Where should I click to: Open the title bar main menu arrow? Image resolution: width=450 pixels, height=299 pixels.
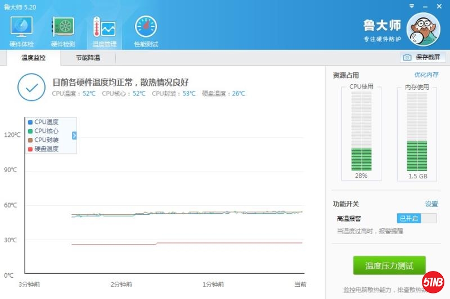click(411, 6)
